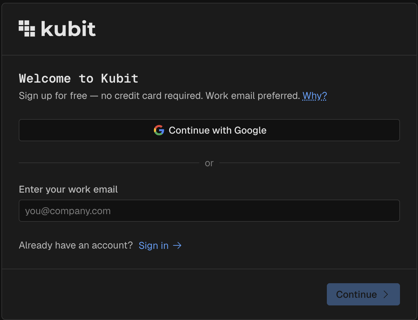
Task: Open the "Why?" explanation link
Action: click(x=315, y=96)
